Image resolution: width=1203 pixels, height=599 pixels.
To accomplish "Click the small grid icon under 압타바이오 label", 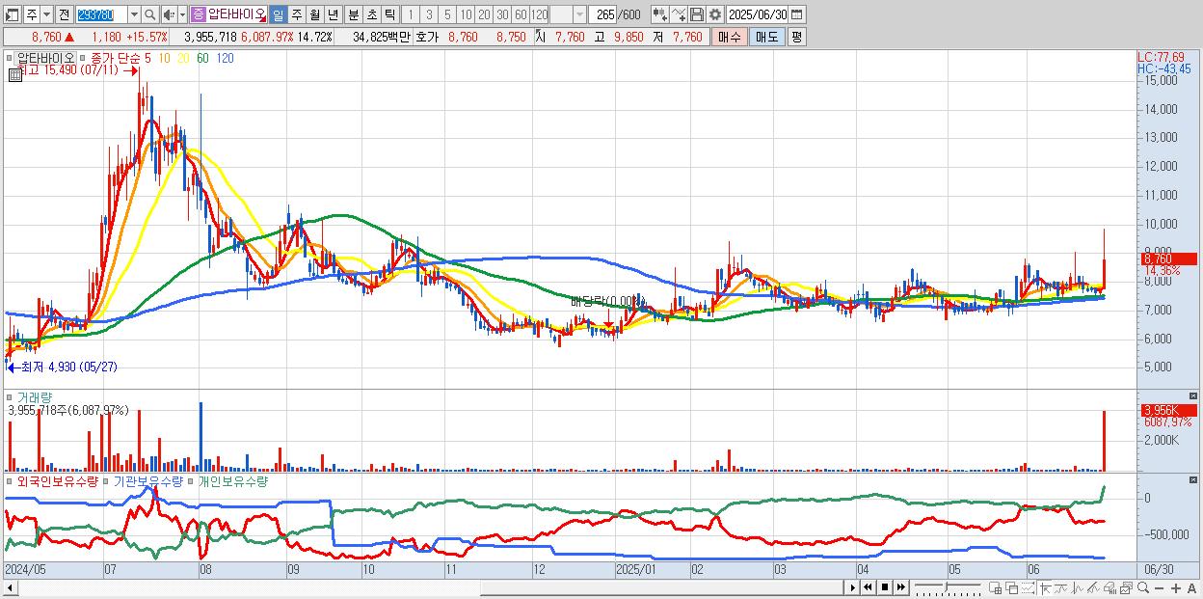I will [x=15, y=72].
